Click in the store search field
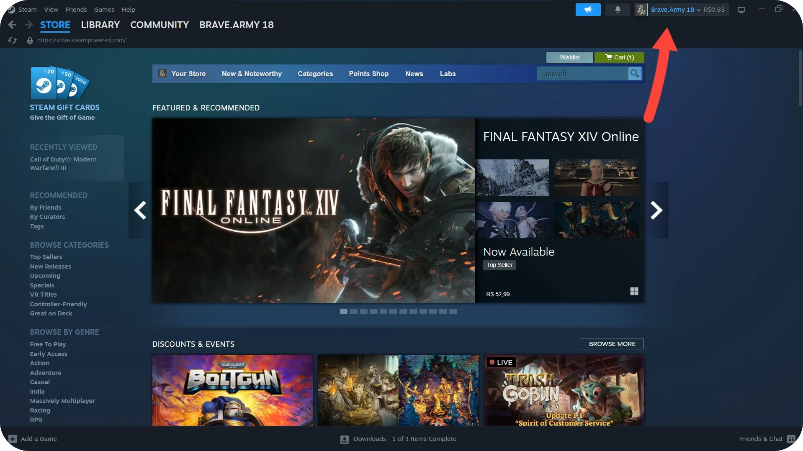The image size is (803, 451). tap(582, 74)
